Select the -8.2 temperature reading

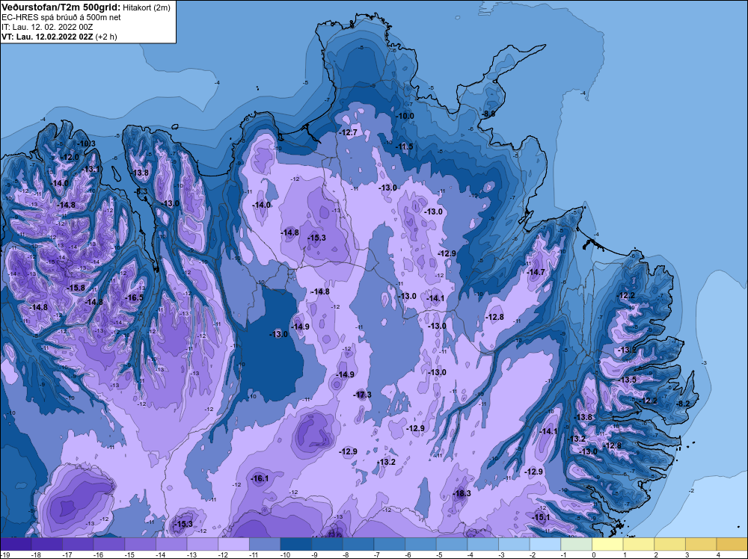tap(683, 404)
